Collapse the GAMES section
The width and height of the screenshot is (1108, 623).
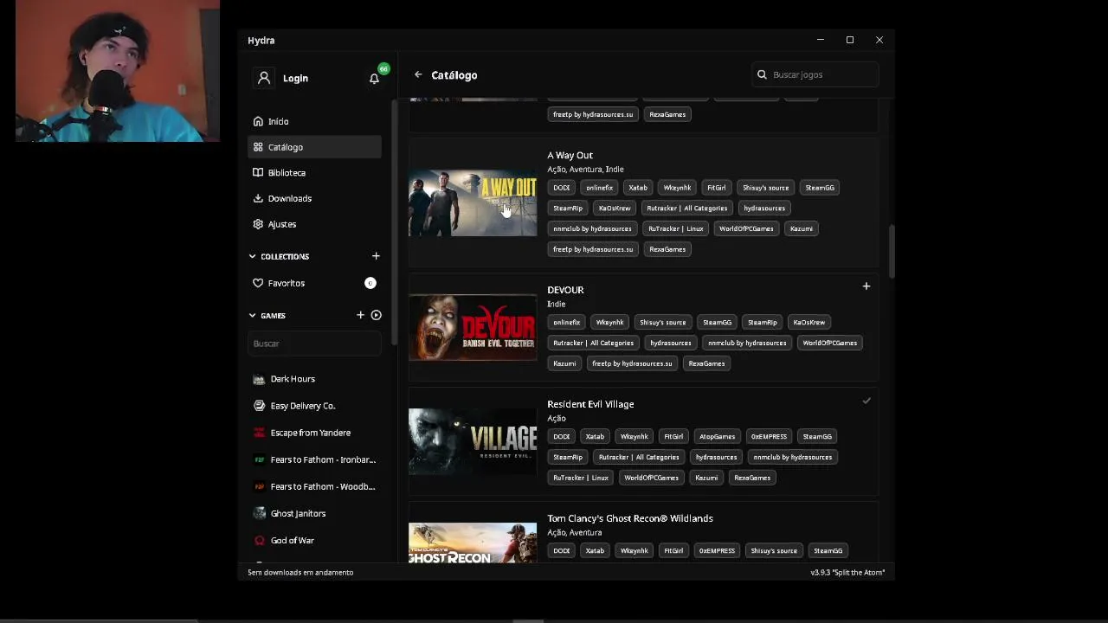(253, 315)
